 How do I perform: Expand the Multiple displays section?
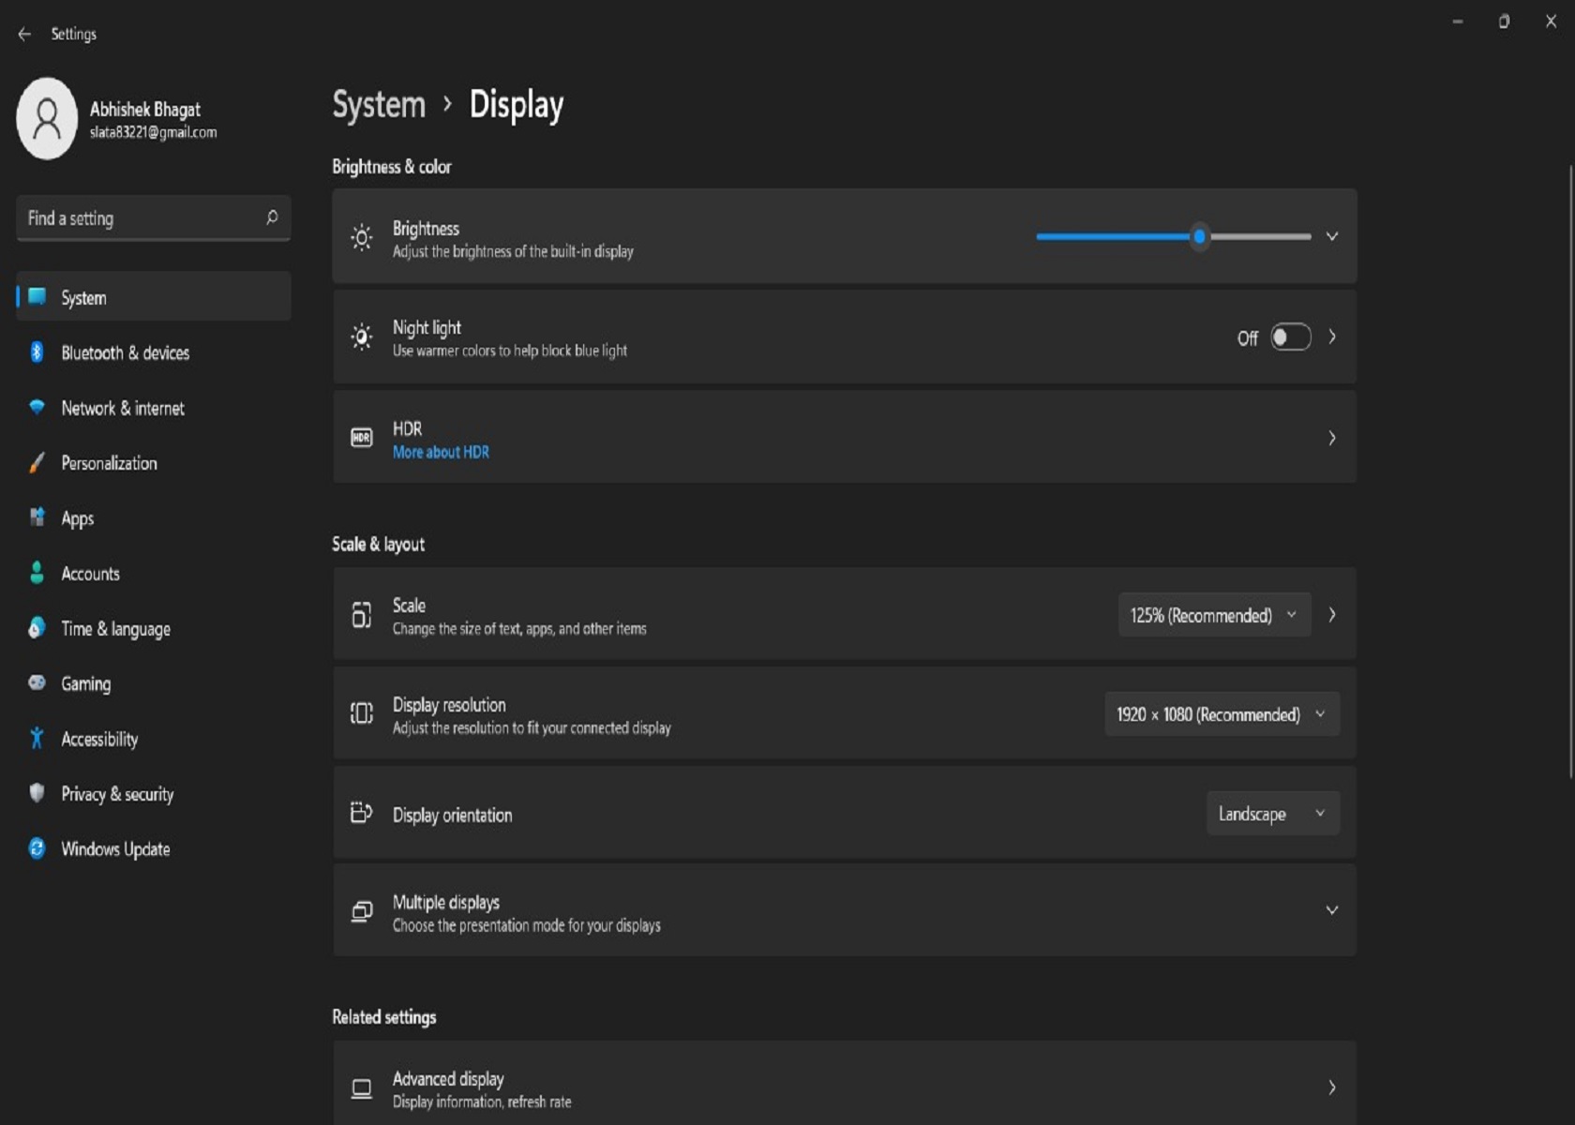(x=1331, y=910)
